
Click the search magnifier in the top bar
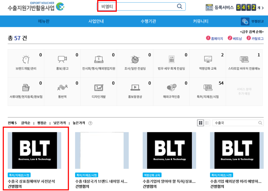point(179,6)
